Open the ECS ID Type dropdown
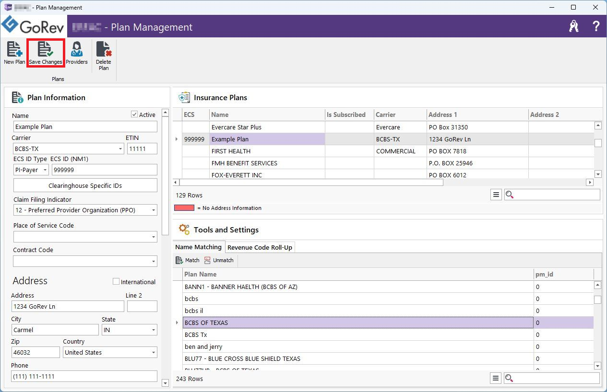607x392 pixels. (45, 170)
